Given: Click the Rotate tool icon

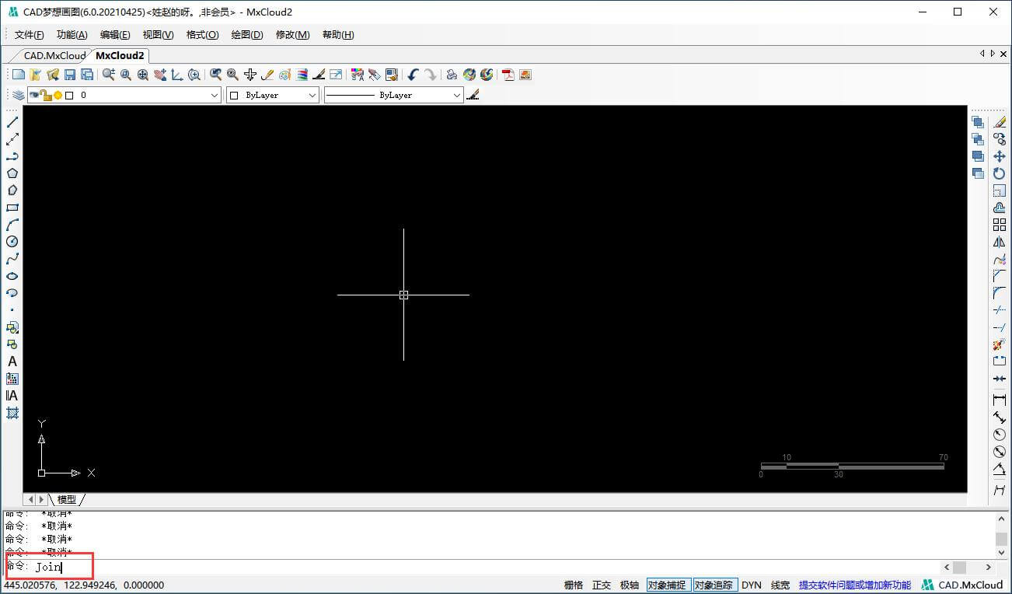Looking at the screenshot, I should (x=1000, y=173).
